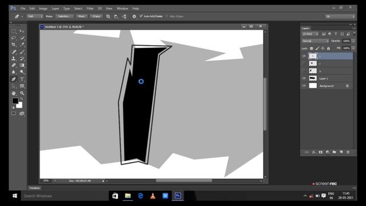Select the Gradient tool
Screen dimensions: 366x206
pos(22,65)
